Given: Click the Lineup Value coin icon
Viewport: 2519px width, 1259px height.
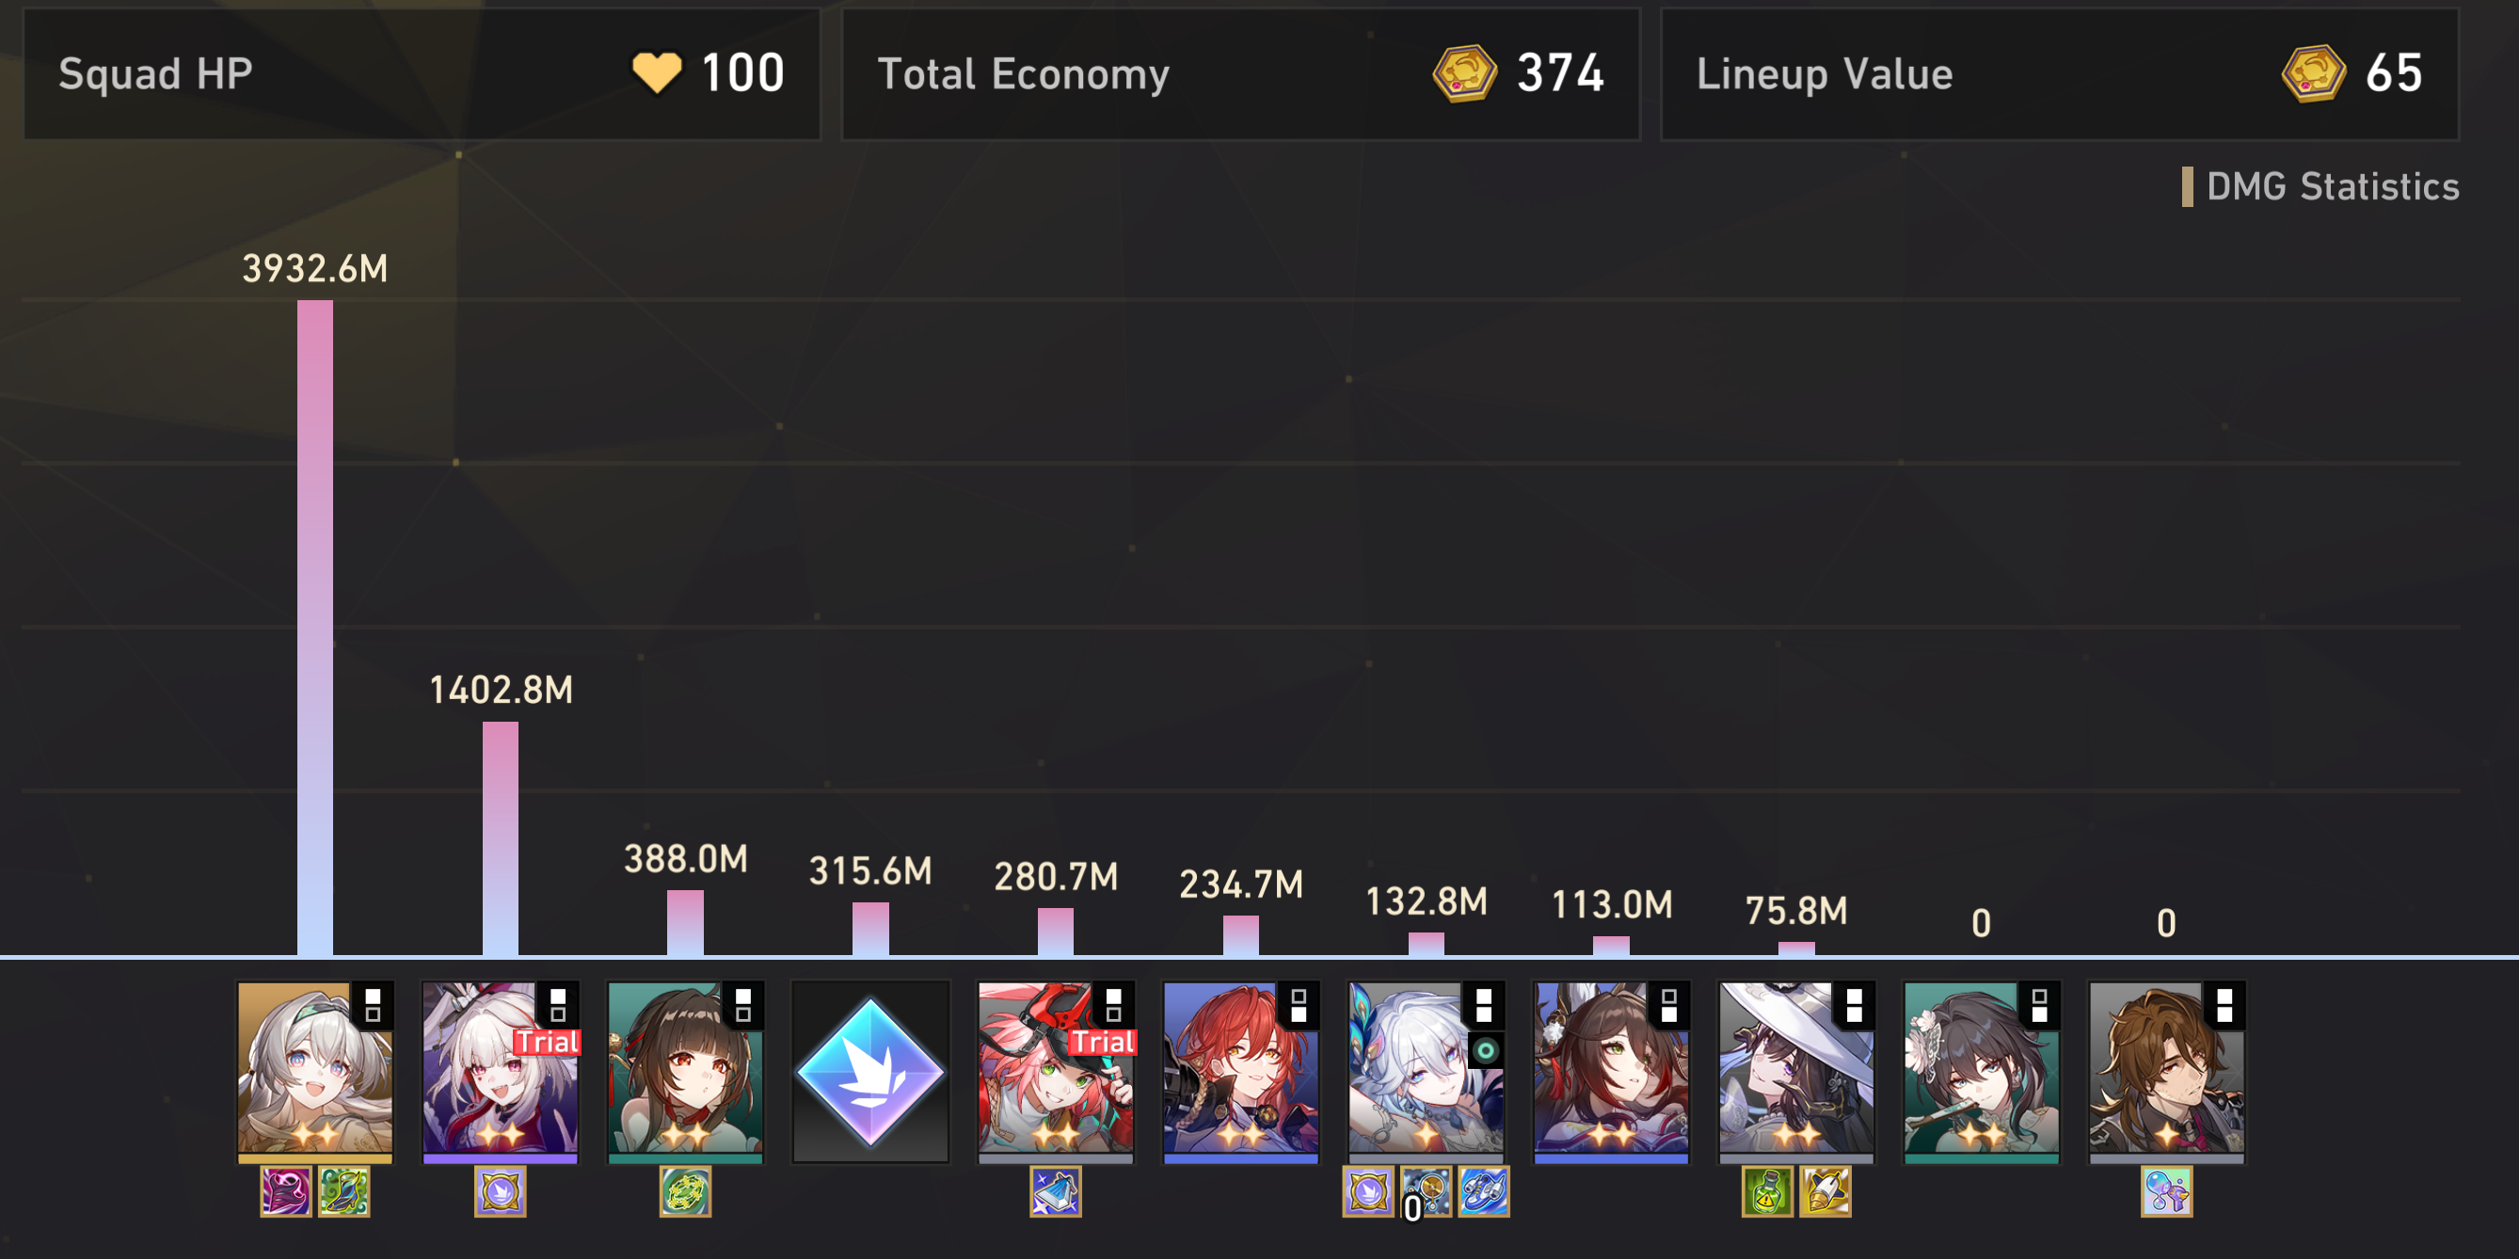Looking at the screenshot, I should [x=2313, y=73].
